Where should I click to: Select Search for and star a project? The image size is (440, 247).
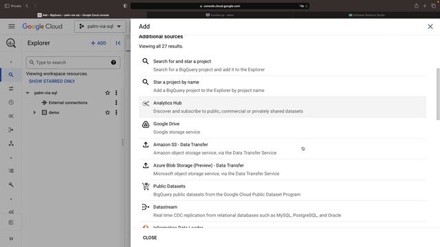[x=283, y=65]
